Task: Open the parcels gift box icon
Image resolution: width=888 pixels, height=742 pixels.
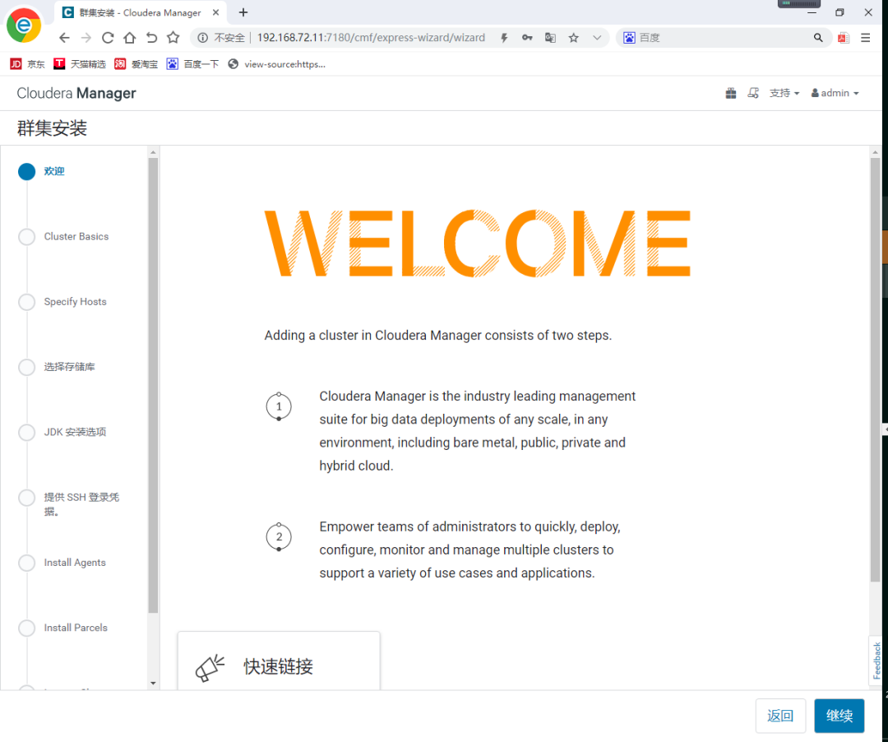Action: pyautogui.click(x=731, y=93)
